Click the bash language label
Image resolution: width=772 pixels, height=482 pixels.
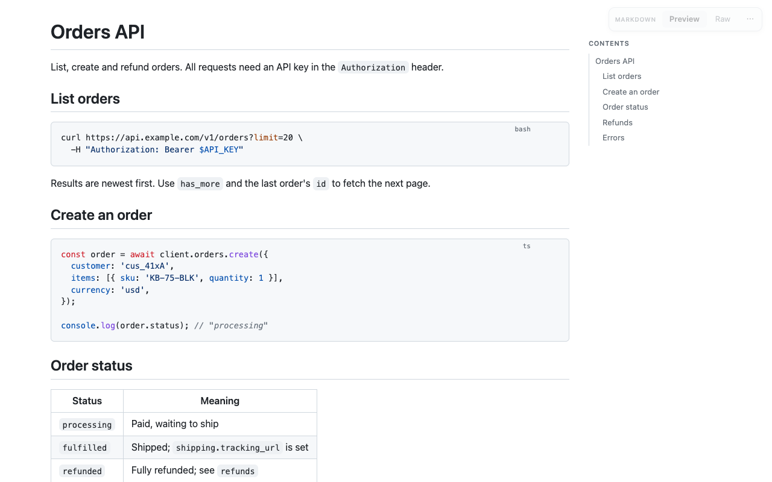pos(522,129)
